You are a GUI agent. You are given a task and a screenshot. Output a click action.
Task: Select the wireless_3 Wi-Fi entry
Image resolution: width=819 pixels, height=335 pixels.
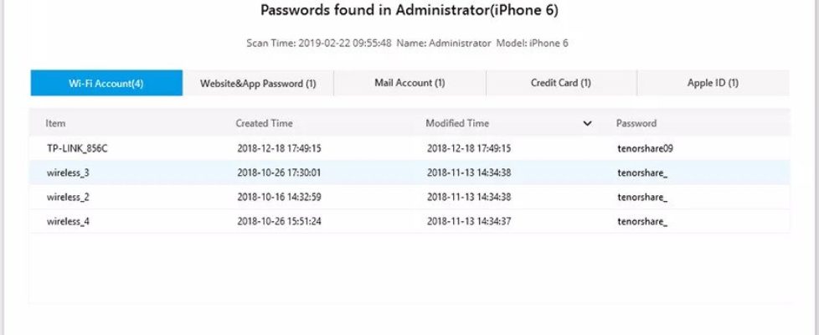[x=68, y=173]
